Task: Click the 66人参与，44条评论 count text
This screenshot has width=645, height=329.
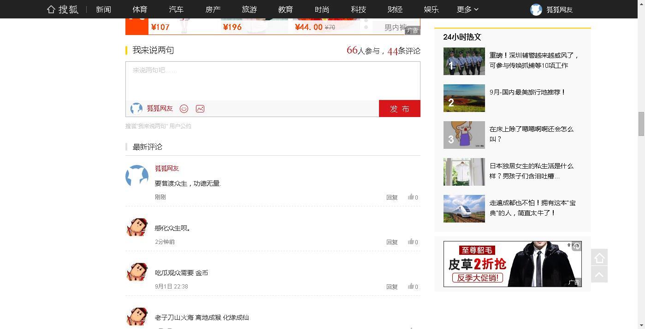Action: (383, 50)
